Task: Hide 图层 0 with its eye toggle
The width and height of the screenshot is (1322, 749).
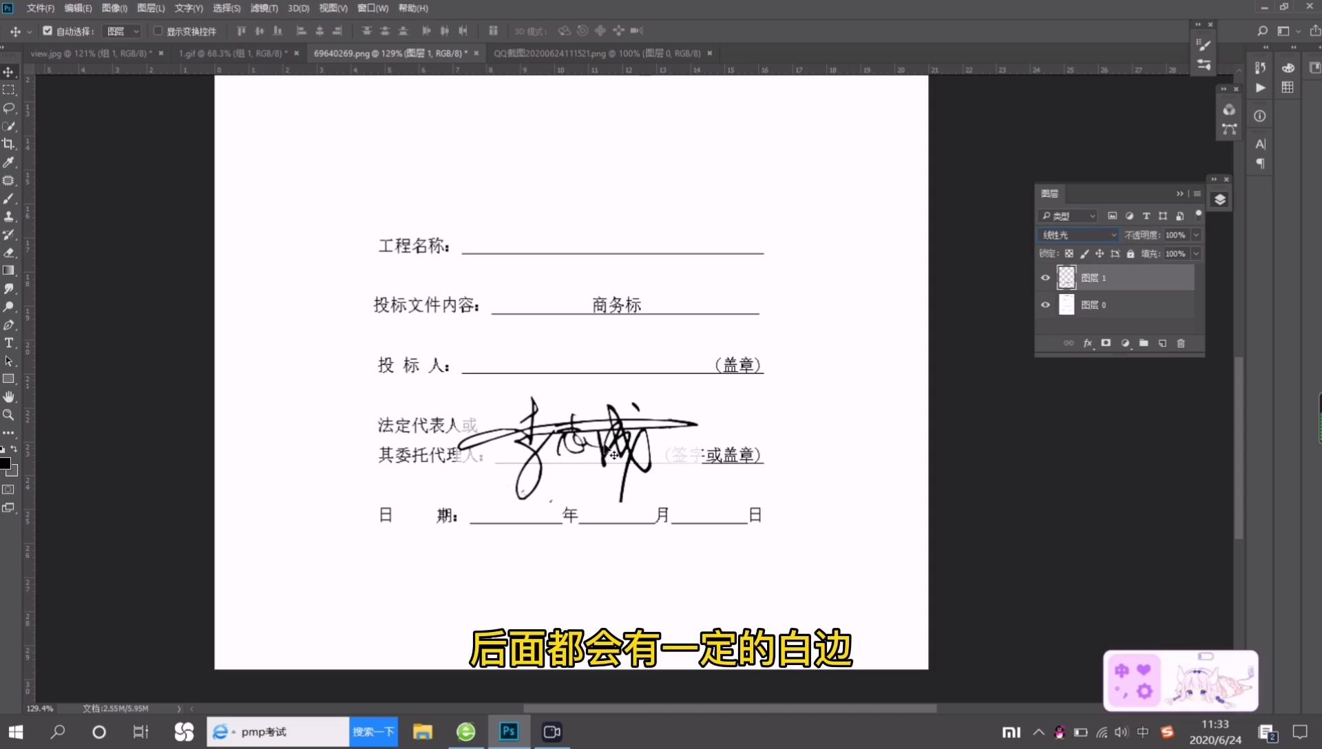Action: [x=1045, y=305]
